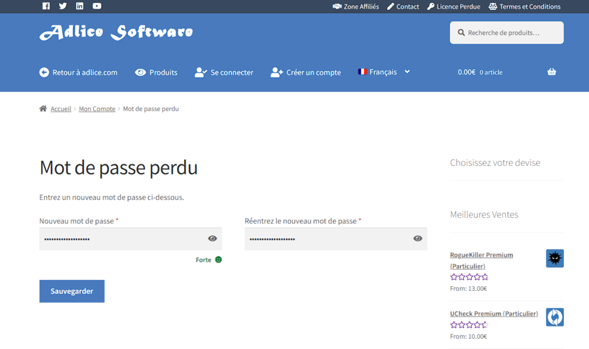Reveal the re-entered password with eye icon
Viewport: 589px width, 349px height.
418,238
